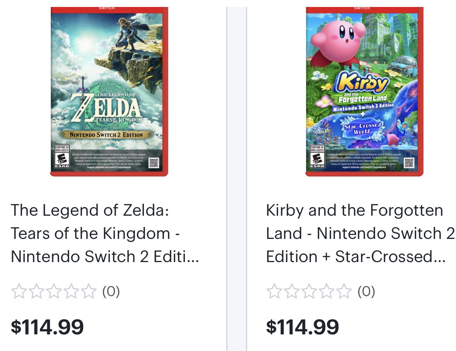Select the fifth rating star under Zelda
Screen dimensions: 456x351
(89, 291)
